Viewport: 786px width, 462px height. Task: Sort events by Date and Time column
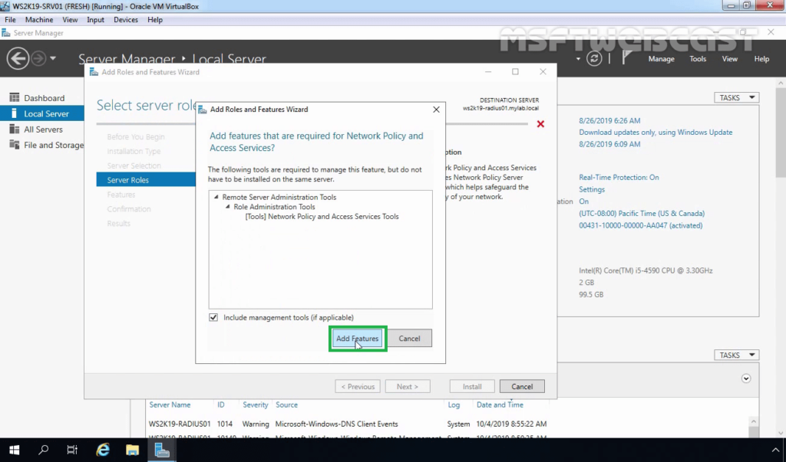(x=500, y=405)
